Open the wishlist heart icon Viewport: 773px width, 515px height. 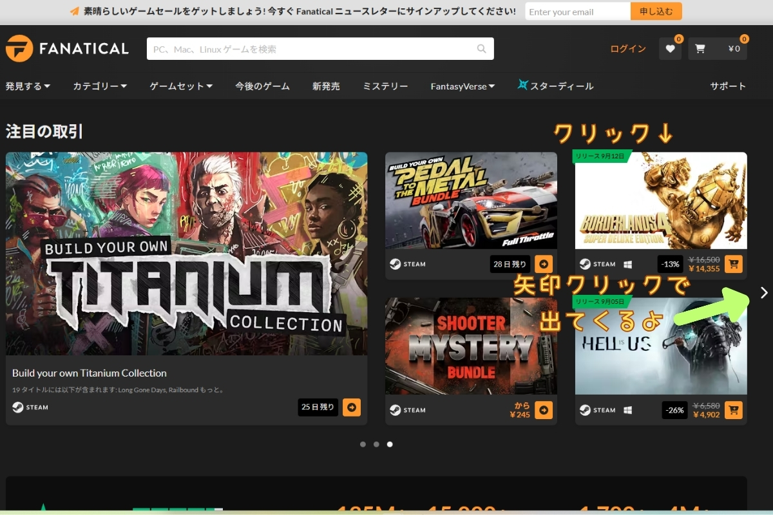point(670,49)
